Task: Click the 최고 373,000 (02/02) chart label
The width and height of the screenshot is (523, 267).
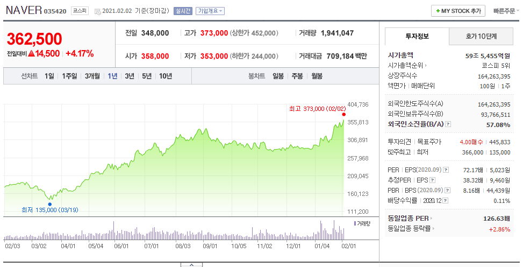Action: (x=318, y=109)
